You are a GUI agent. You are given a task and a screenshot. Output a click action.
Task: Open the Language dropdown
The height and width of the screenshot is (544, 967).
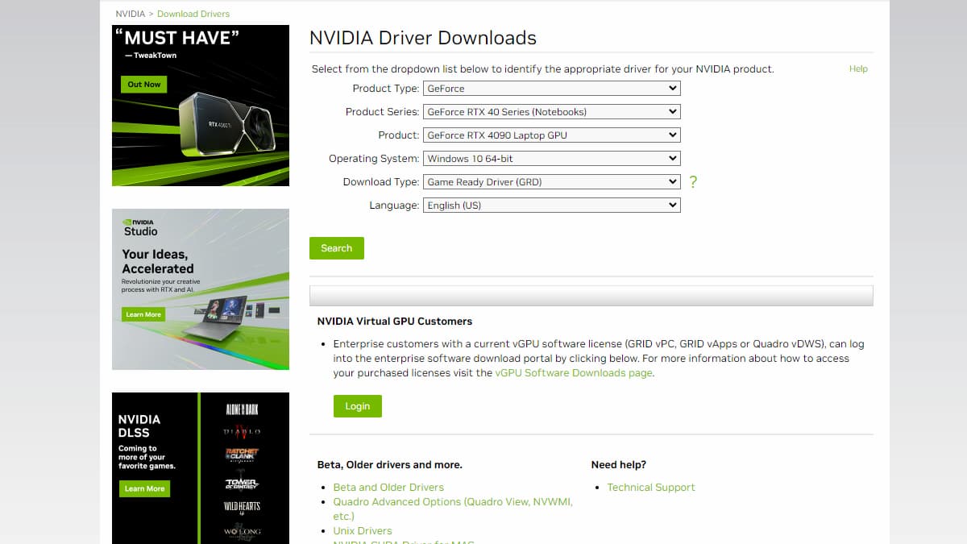click(551, 206)
